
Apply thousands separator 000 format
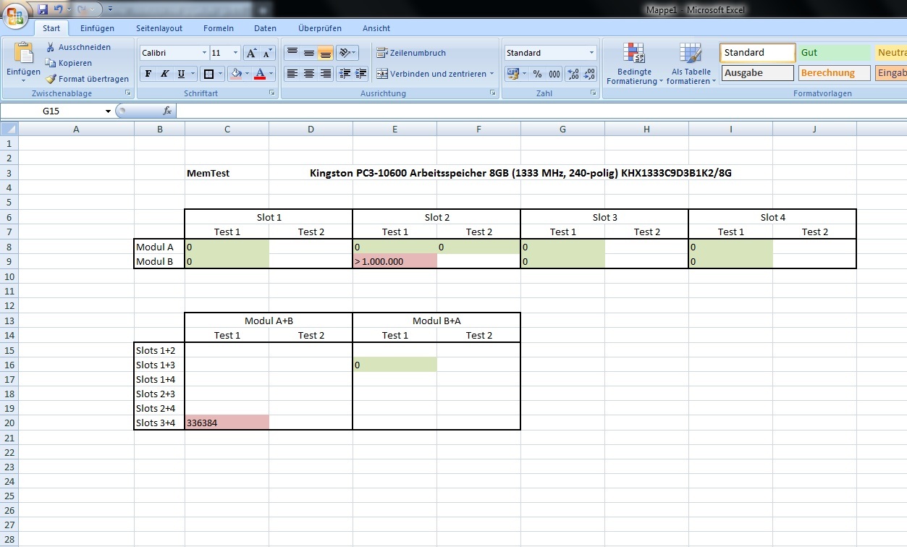[554, 74]
